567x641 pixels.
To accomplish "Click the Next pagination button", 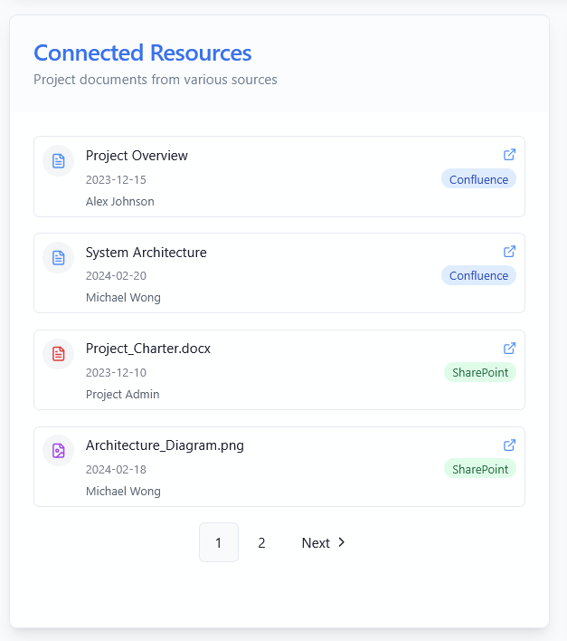I will click(x=324, y=542).
